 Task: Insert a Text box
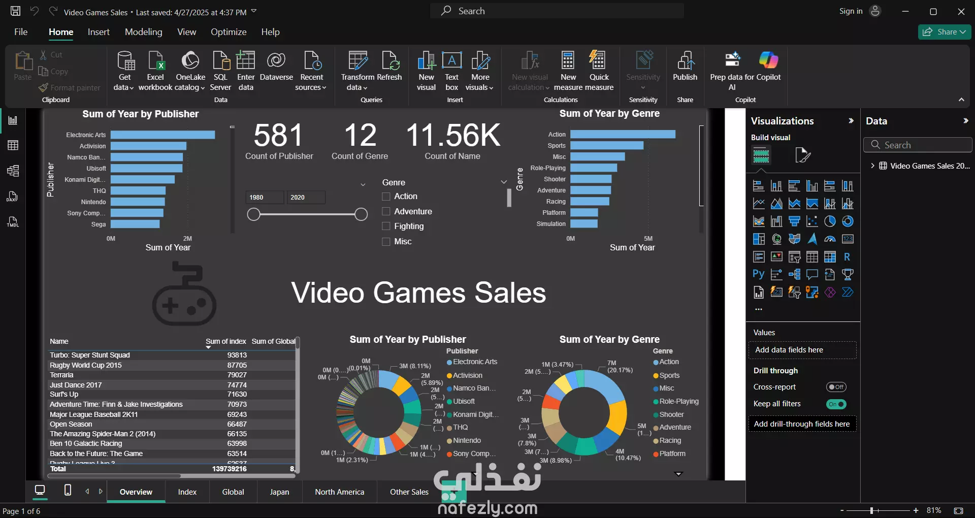[452, 71]
